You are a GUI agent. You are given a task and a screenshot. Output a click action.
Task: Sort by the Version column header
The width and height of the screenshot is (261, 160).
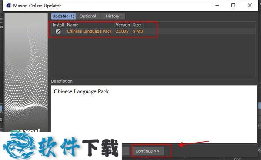(123, 25)
